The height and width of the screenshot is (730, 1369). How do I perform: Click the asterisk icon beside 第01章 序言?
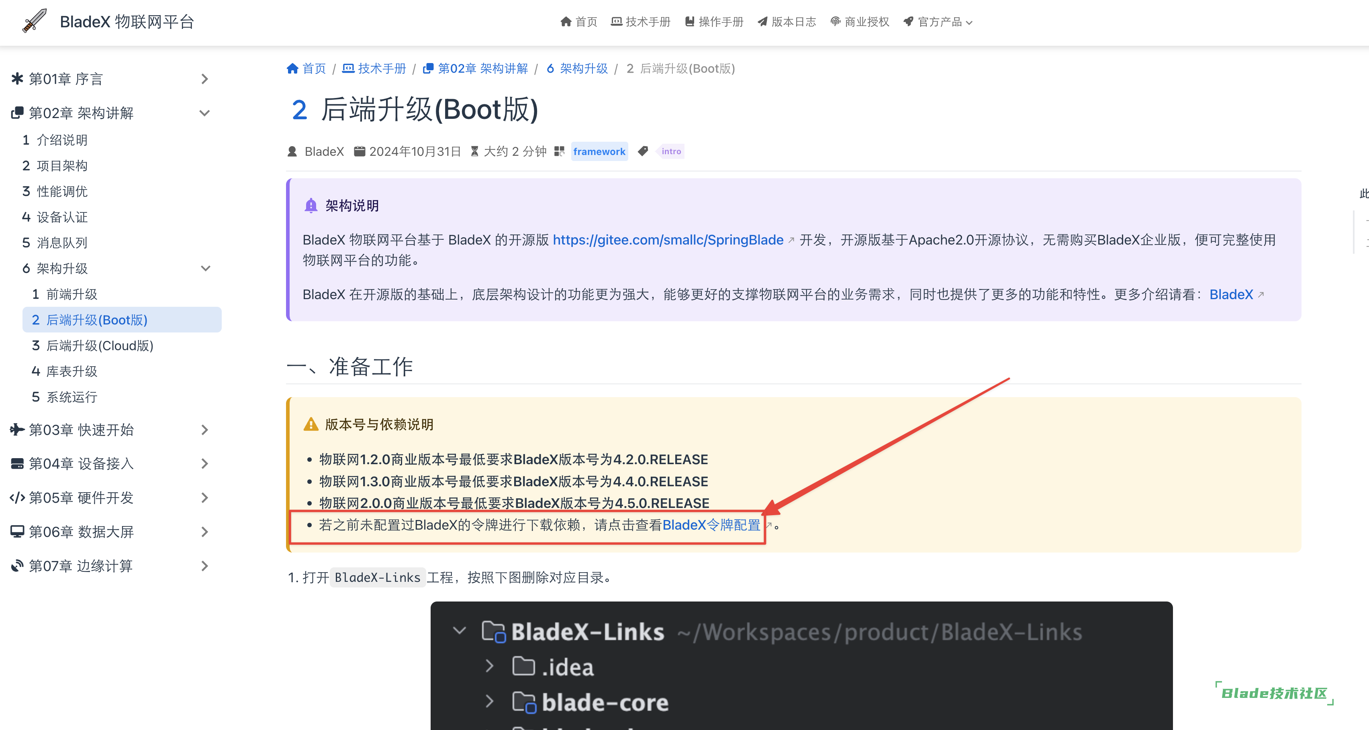pos(17,79)
